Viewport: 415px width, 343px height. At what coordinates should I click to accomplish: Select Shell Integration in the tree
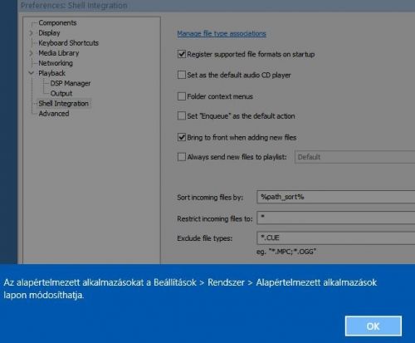pyautogui.click(x=63, y=104)
